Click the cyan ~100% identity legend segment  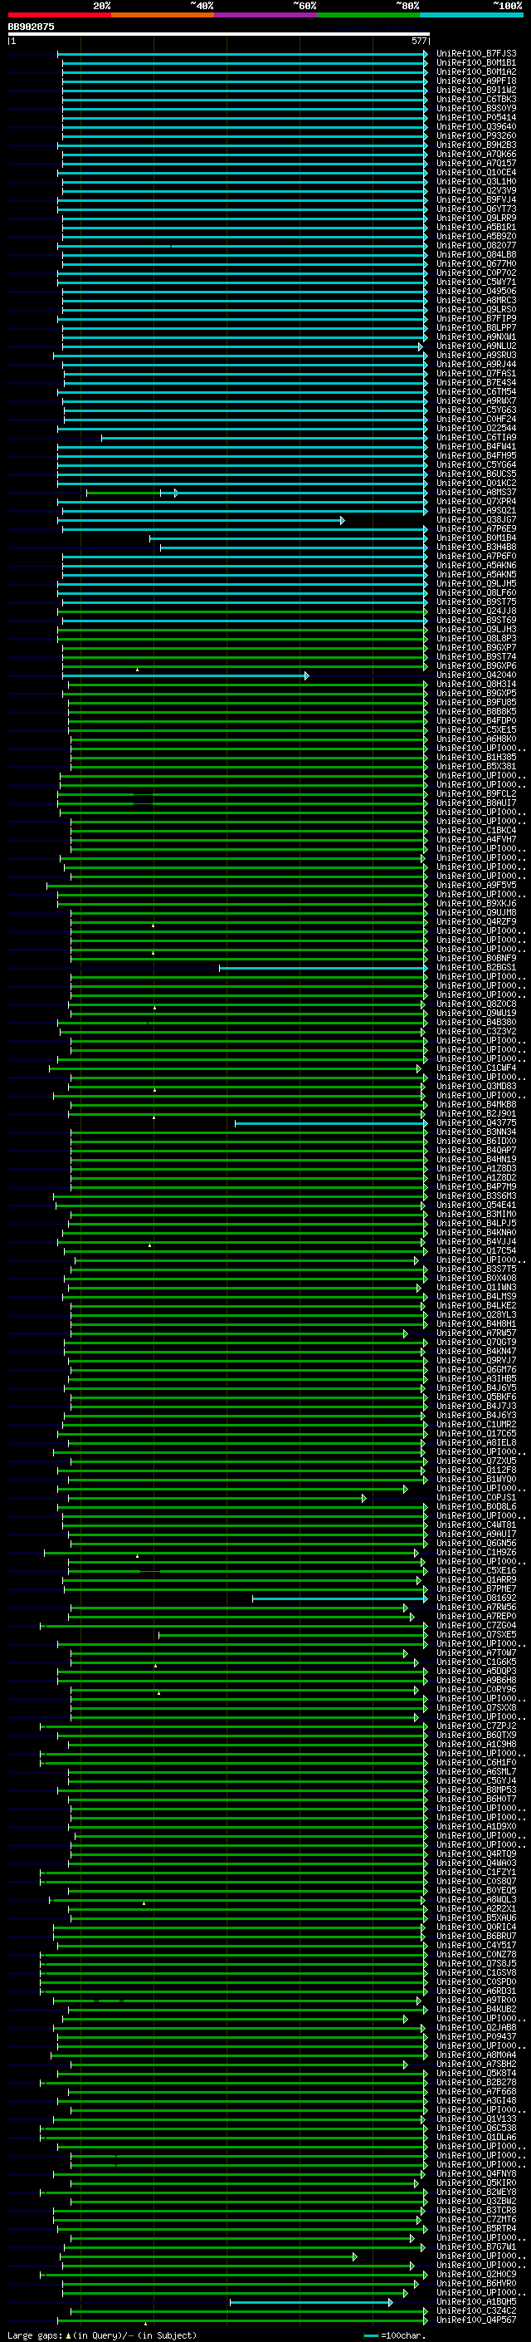[472, 15]
